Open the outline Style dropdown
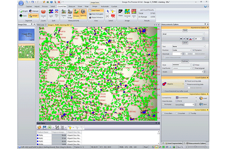Image resolution: width=226 pixels, height=149 pixels. tap(182, 65)
